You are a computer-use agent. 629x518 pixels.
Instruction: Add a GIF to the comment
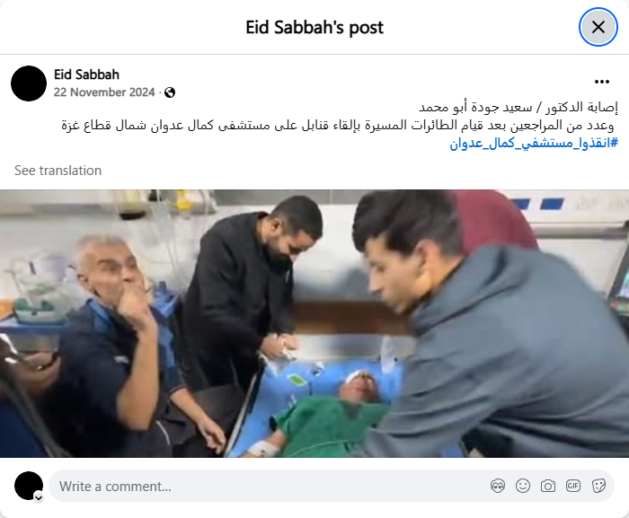[573, 486]
